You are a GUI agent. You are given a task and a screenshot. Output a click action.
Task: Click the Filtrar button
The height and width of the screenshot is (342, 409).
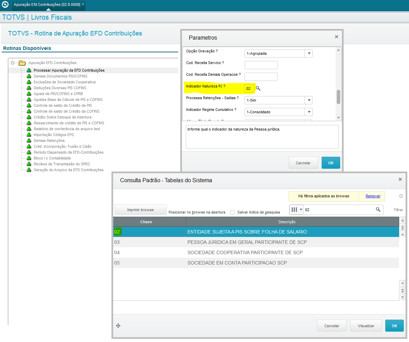[398, 210]
